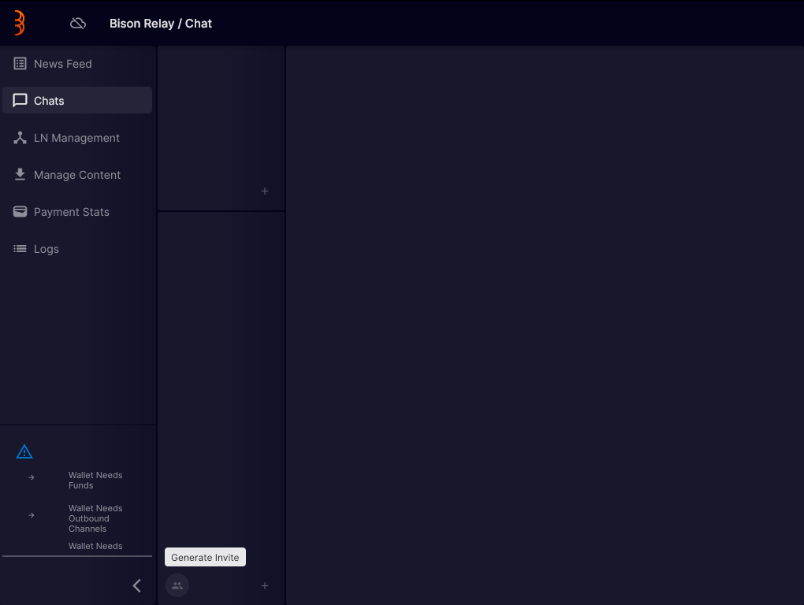
Task: Click the Bison Relay / Chat title
Action: coord(161,24)
